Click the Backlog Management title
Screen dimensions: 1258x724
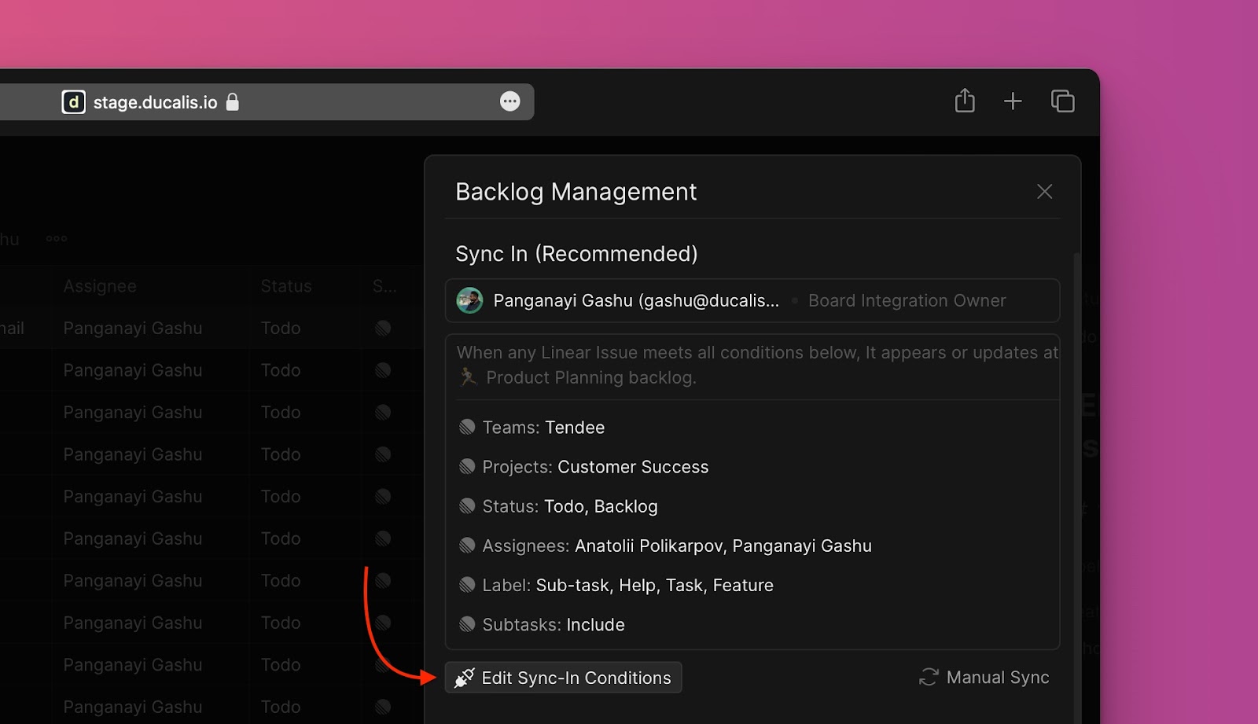(576, 192)
